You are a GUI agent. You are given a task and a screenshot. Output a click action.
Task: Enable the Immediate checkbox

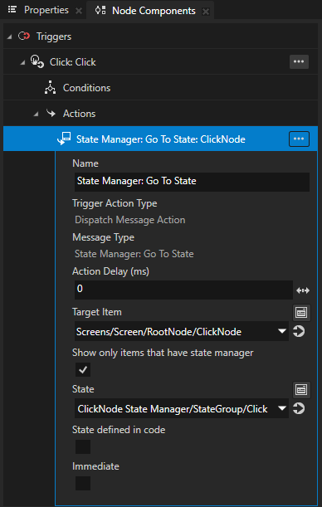(x=83, y=483)
